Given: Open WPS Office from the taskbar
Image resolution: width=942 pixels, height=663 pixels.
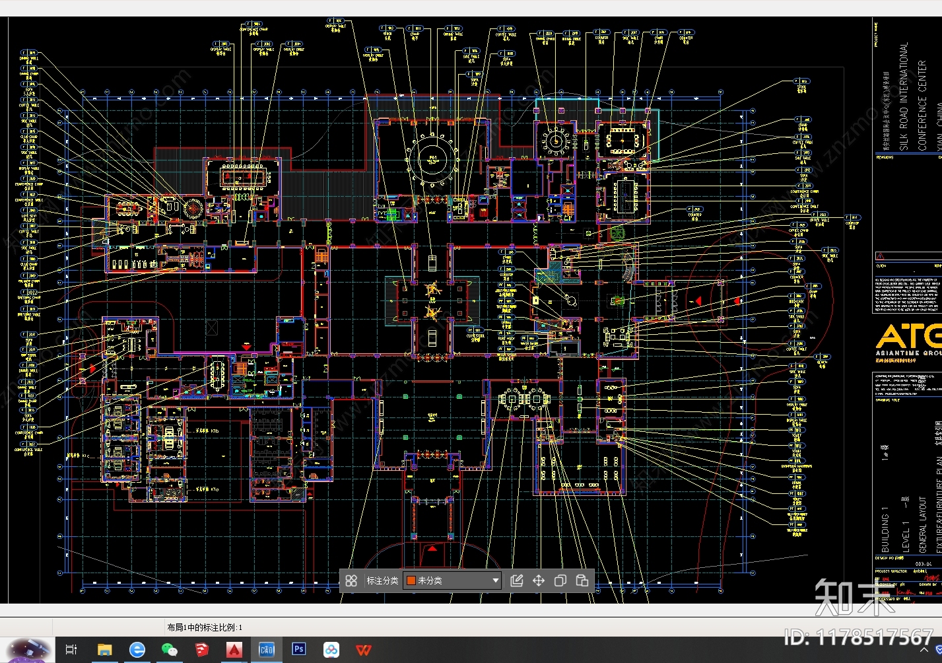Looking at the screenshot, I should pyautogui.click(x=364, y=650).
